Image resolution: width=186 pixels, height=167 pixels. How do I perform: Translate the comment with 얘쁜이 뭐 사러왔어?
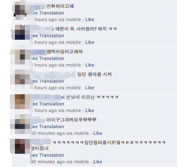(x=48, y=36)
